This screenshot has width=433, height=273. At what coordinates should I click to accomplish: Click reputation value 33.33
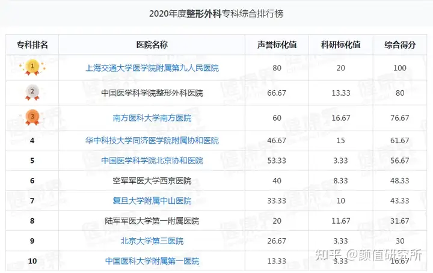277,201
